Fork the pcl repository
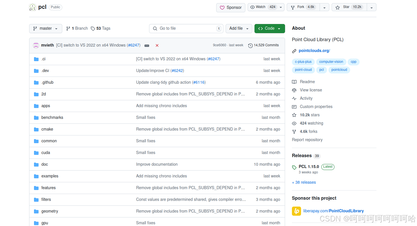417x226 pixels. (x=303, y=7)
